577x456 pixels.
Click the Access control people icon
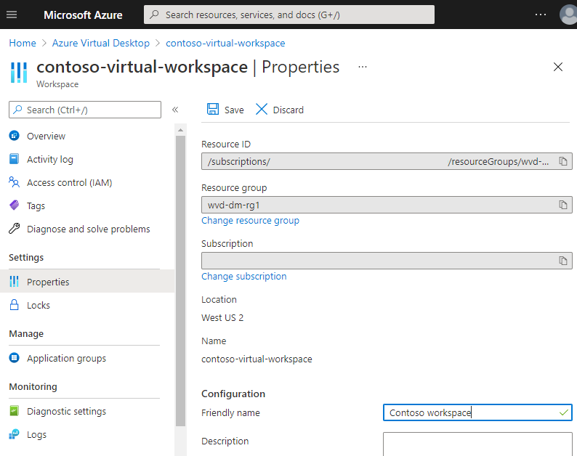pos(14,182)
